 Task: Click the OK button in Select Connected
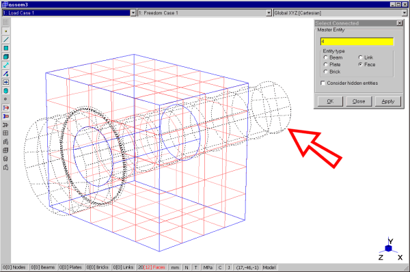click(x=330, y=101)
